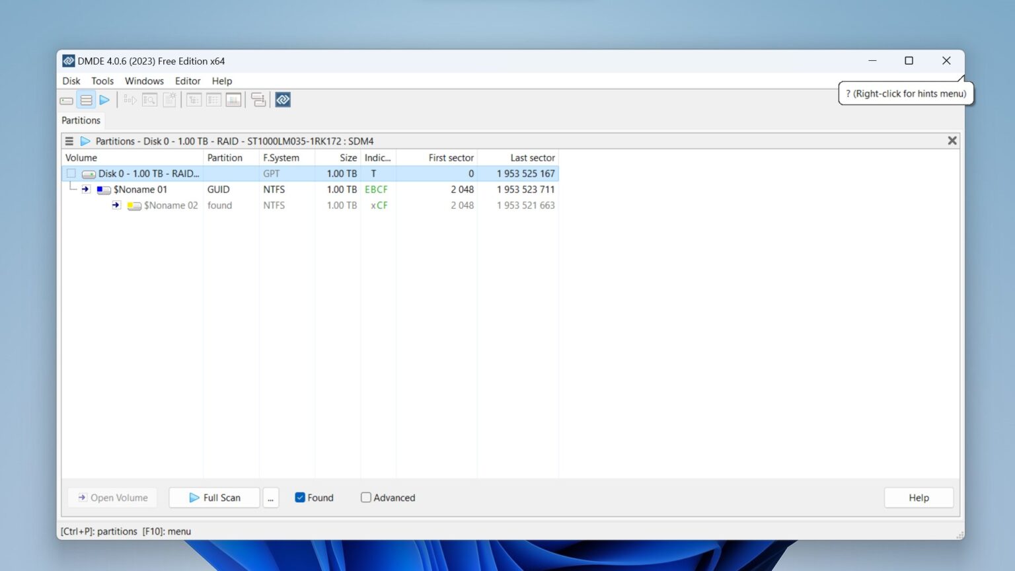Open the Help dialog
Screen dimensions: 1015x571
tap(919, 497)
